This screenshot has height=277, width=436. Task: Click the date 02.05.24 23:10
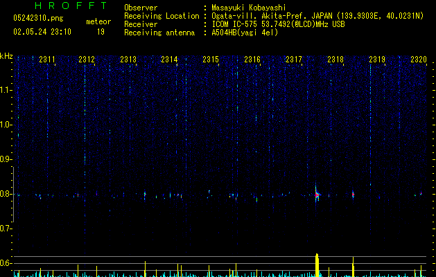[x=42, y=32]
